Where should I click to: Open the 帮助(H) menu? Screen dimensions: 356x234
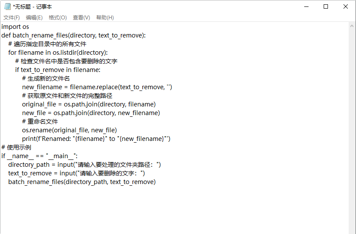(105, 18)
